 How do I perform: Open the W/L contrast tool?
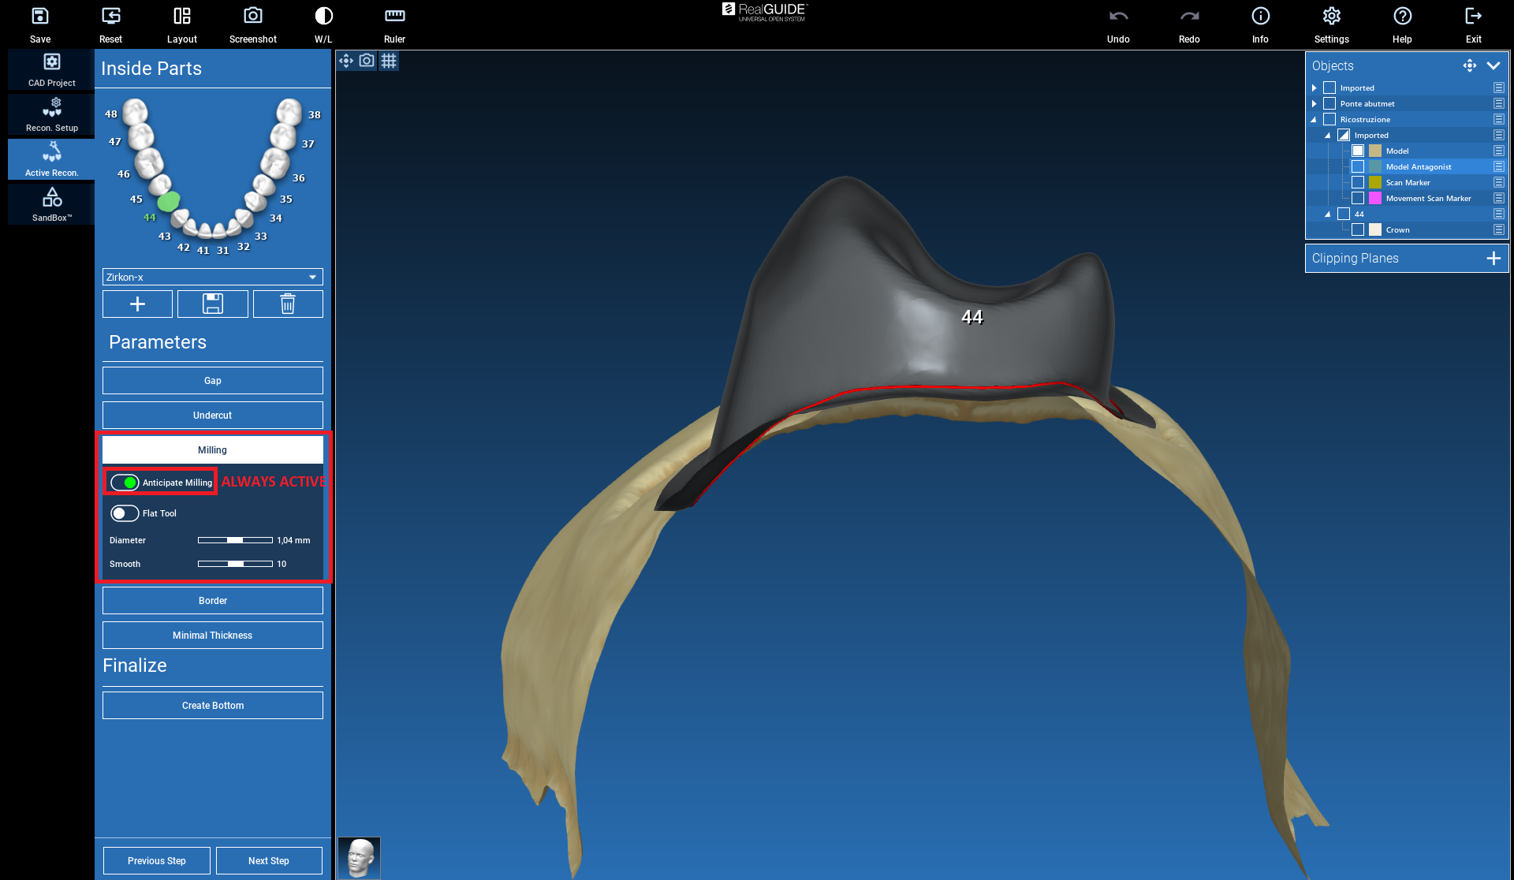click(x=323, y=17)
